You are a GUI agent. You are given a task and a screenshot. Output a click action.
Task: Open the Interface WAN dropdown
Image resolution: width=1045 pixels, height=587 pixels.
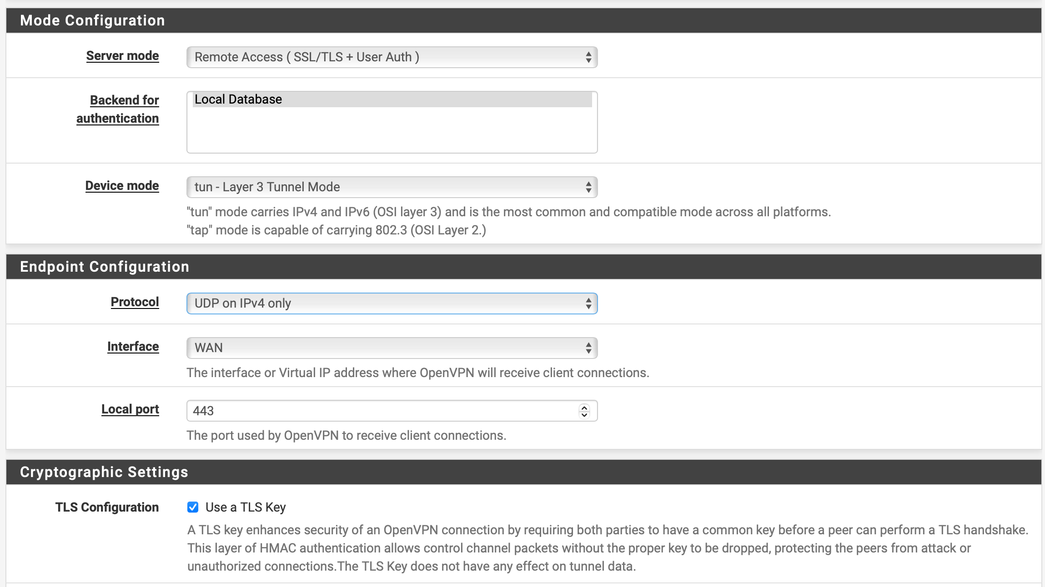point(391,348)
